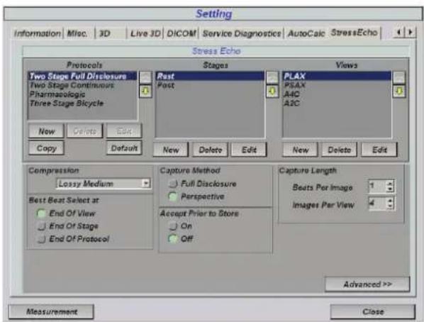Go to the DICOM tab
Screen dimensions: 424x322
coord(182,33)
